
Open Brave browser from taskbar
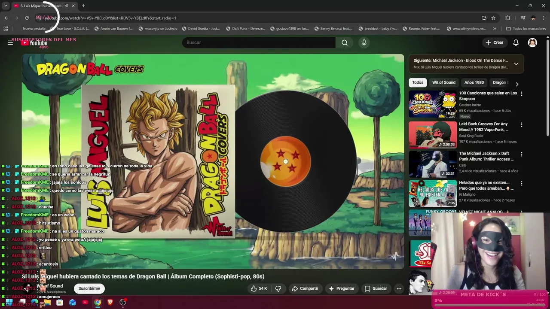110,302
